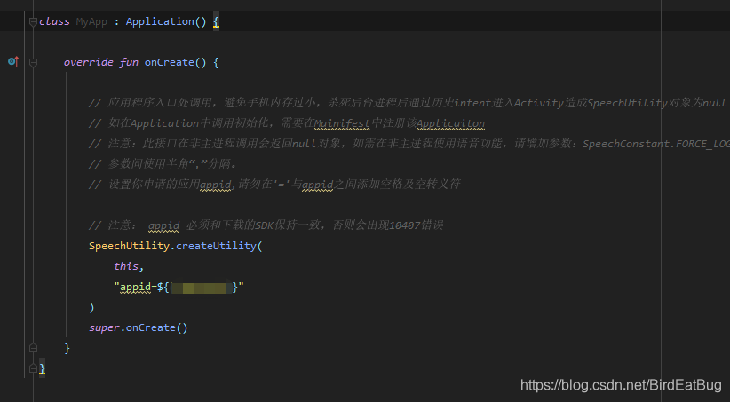
Task: Click the closing parenthesis of createUtility call
Action: coord(91,307)
